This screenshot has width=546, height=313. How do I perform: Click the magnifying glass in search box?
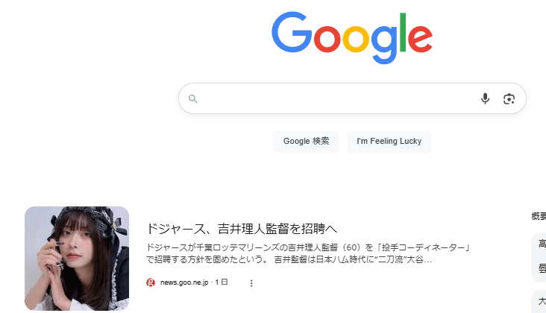point(193,99)
